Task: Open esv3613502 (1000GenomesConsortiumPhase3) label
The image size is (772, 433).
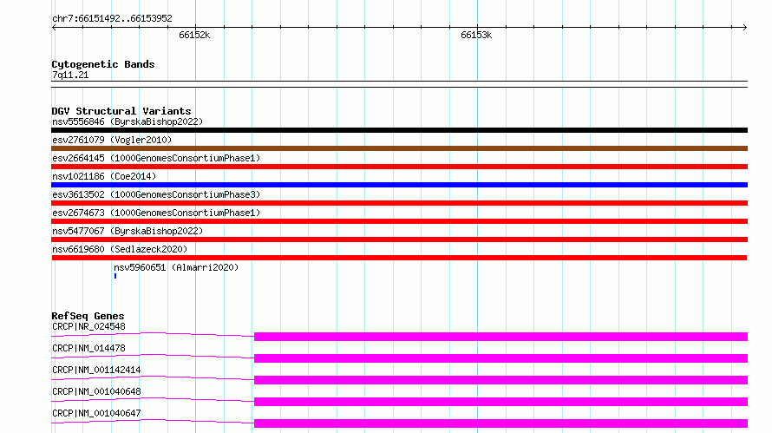Action: 156,194
